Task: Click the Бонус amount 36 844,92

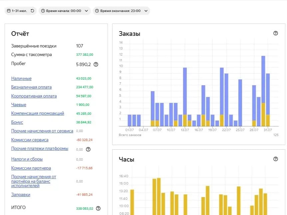Action: point(84,122)
